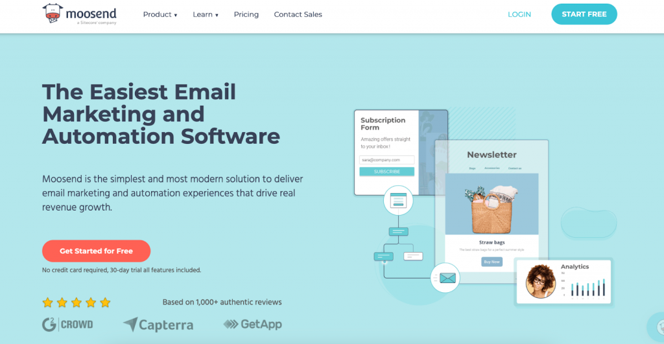Image resolution: width=664 pixels, height=344 pixels.
Task: Click the LOGIN link
Action: tap(519, 14)
